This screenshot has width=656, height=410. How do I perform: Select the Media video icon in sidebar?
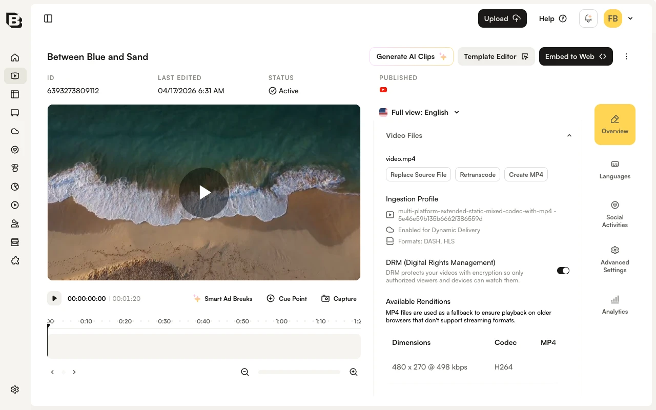click(x=15, y=76)
